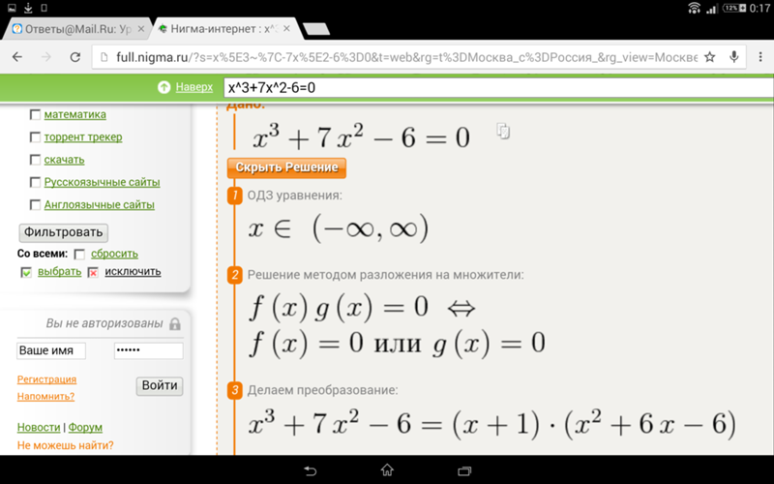
Task: Click the Решение методом разложения на множители text
Action: (x=385, y=275)
